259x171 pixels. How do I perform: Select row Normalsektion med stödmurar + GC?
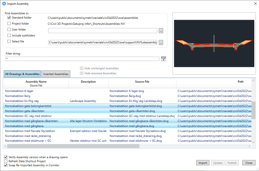coord(127,141)
